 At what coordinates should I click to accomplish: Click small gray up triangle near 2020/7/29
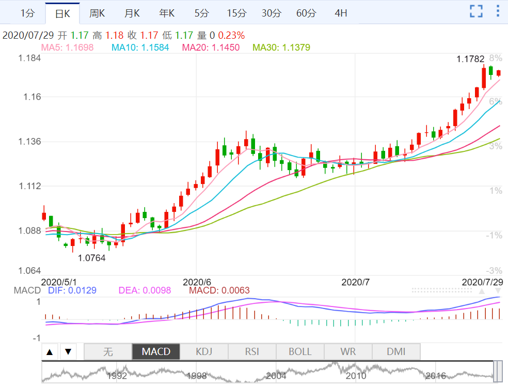click(x=482, y=291)
